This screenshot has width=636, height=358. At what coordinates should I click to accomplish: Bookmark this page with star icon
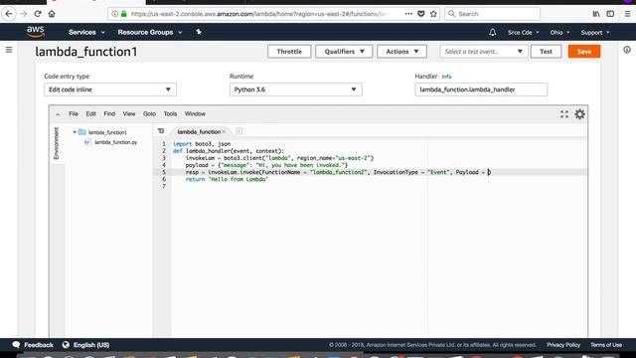pos(433,14)
